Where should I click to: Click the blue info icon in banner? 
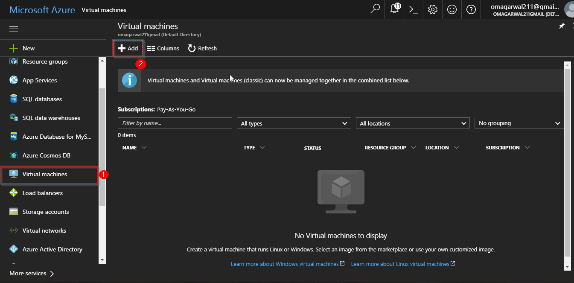(x=129, y=80)
